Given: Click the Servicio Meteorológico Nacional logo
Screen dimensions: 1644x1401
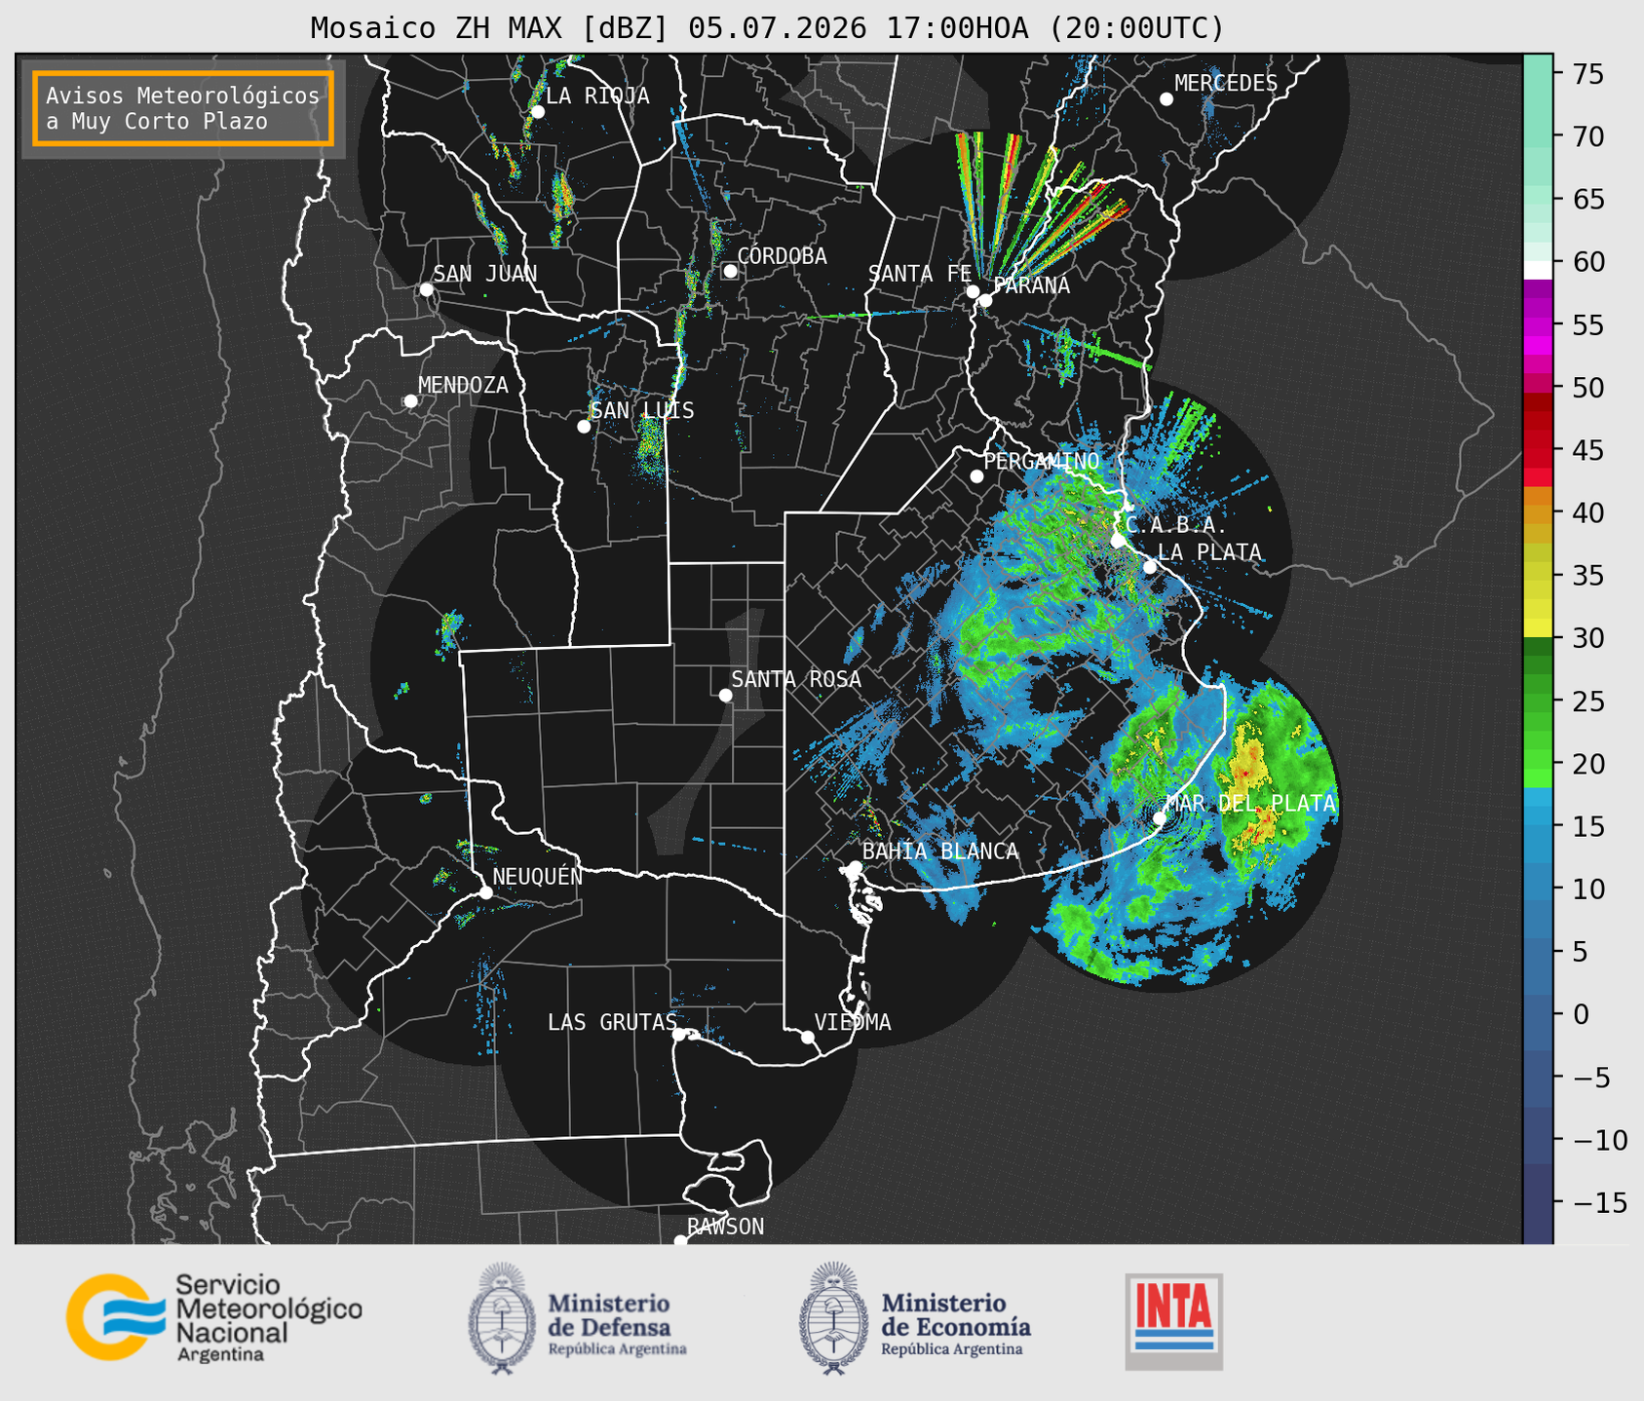Looking at the screenshot, I should [x=214, y=1318].
